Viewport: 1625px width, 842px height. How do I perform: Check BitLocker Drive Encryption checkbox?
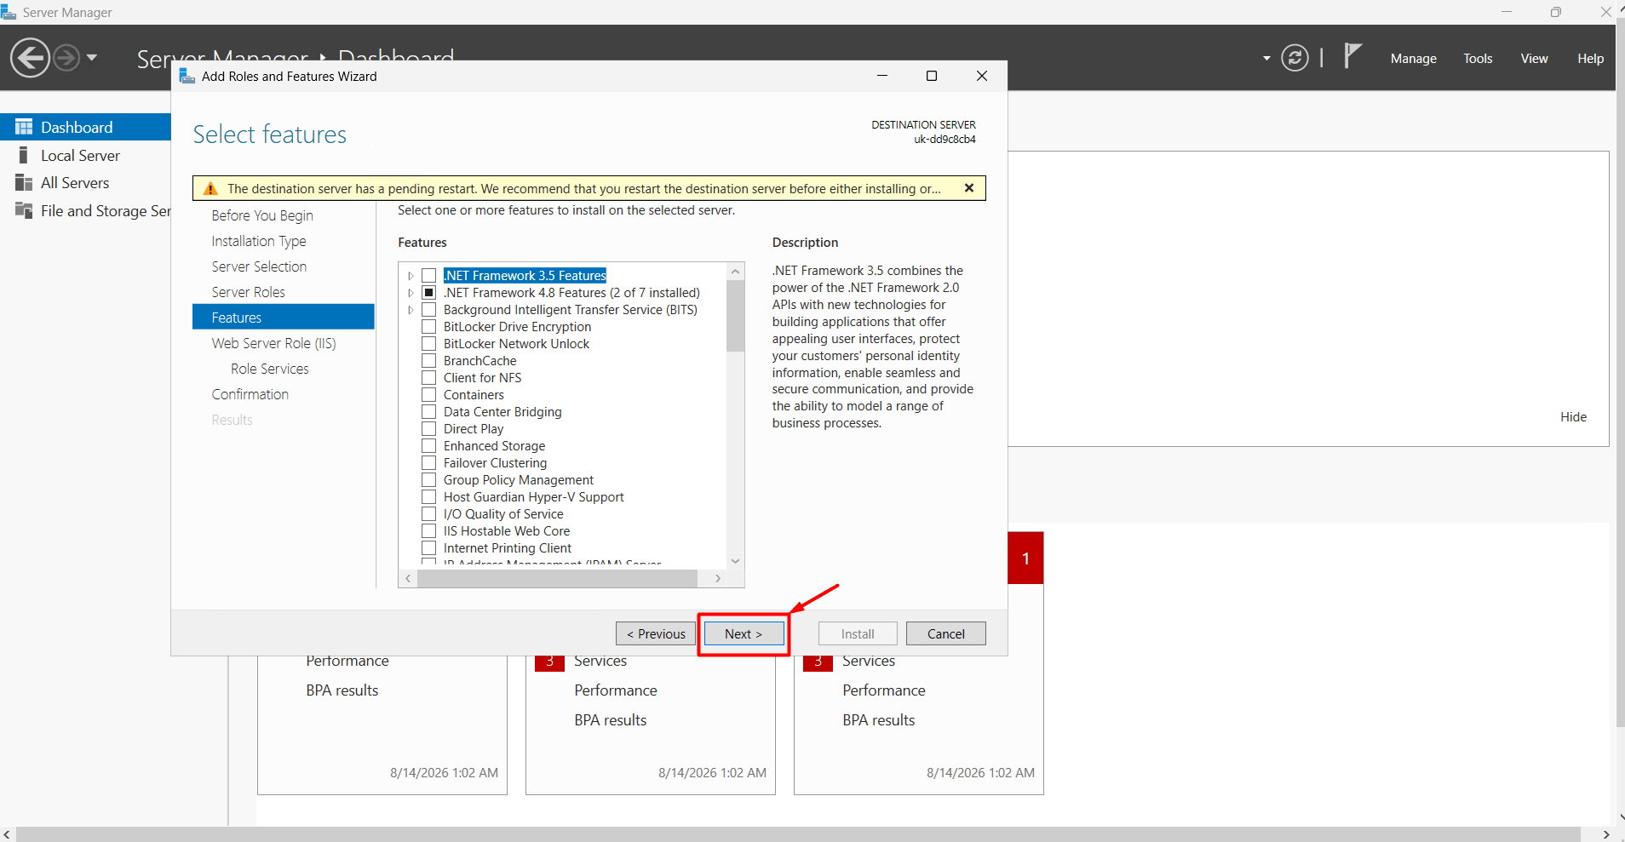pos(429,327)
